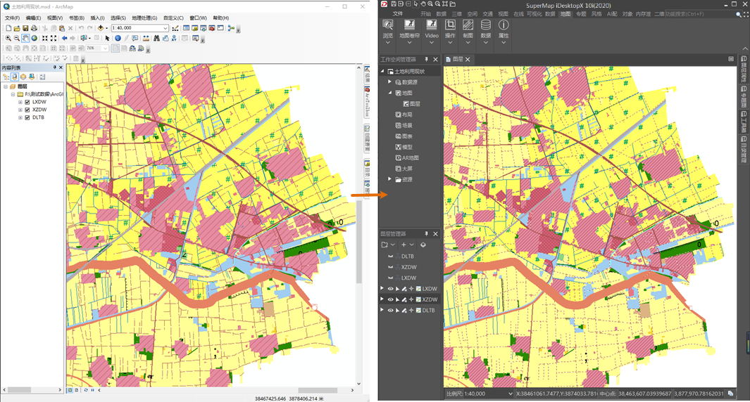Select the Pan hand tool in ArcMap

click(25, 38)
